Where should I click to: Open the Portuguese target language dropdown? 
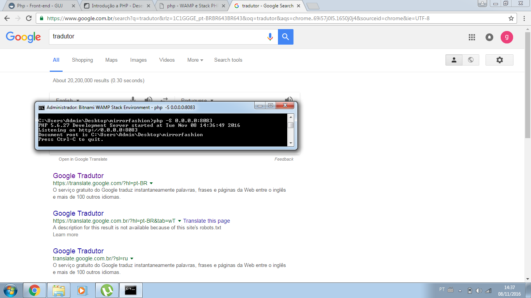[197, 100]
